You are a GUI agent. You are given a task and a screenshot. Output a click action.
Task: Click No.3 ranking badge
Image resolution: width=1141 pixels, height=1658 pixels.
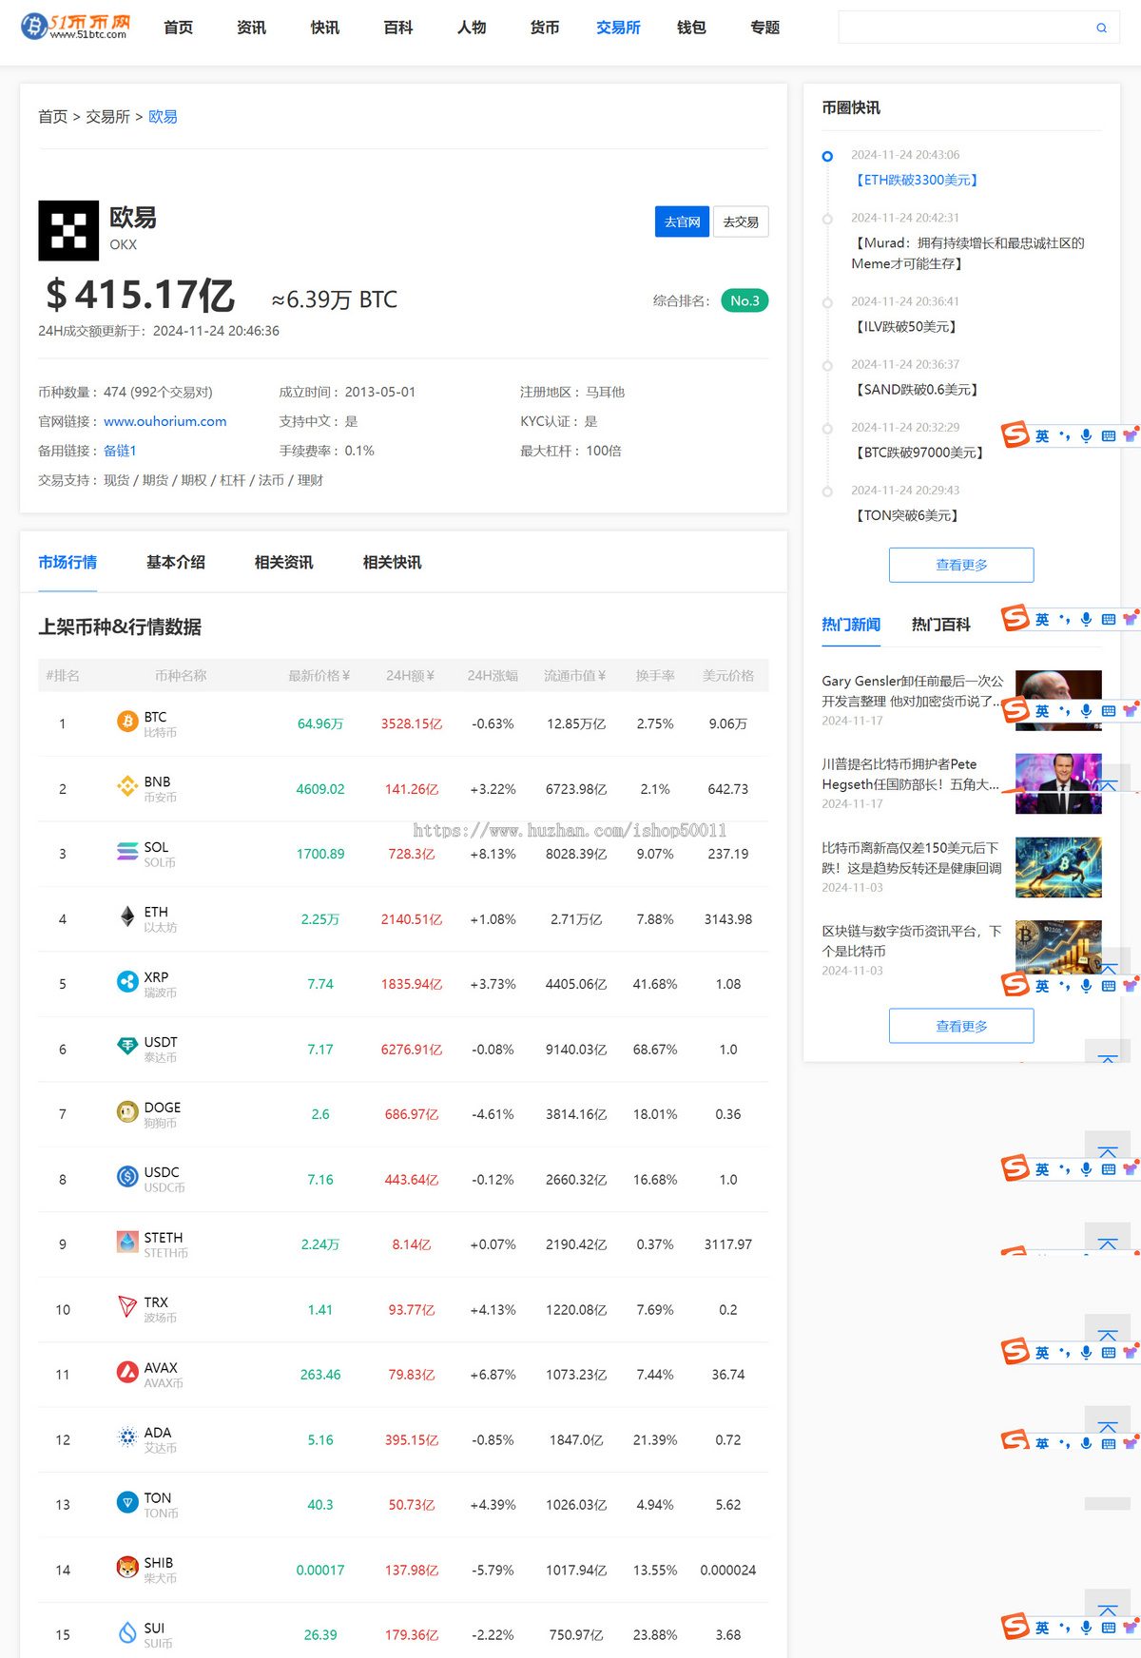(x=745, y=300)
